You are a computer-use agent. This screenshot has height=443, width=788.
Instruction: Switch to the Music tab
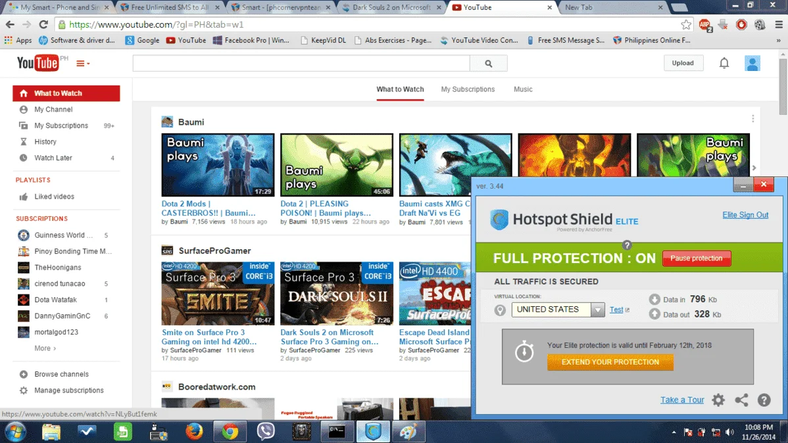[x=523, y=89]
